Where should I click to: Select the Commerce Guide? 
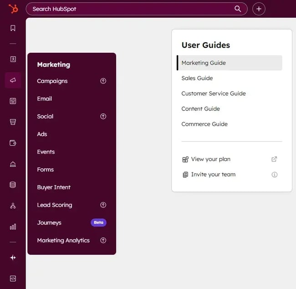tap(204, 124)
